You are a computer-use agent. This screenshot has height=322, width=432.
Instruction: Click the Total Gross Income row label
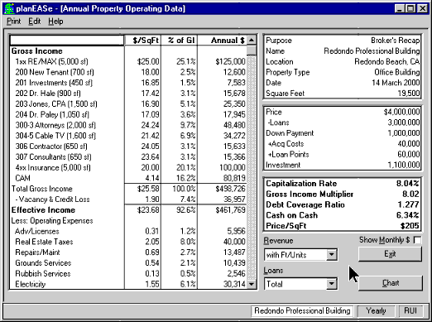pos(42,189)
